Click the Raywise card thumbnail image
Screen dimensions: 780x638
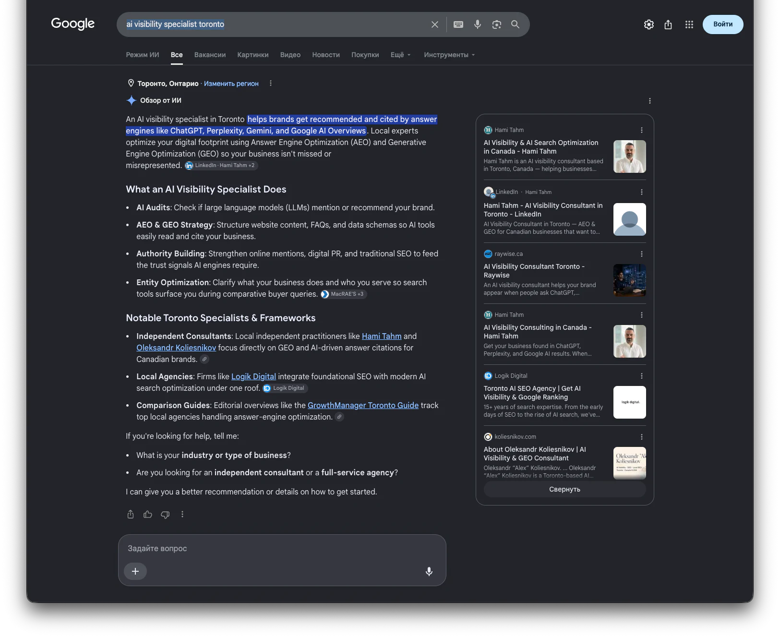(630, 280)
